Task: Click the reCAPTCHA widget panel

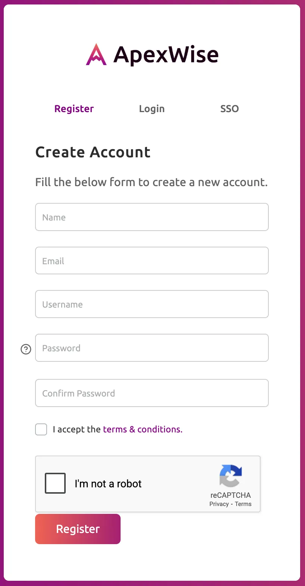Action: (x=148, y=484)
